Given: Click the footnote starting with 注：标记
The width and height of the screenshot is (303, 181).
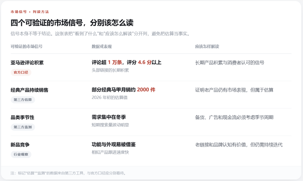Looking at the screenshot, I should tap(69, 173).
